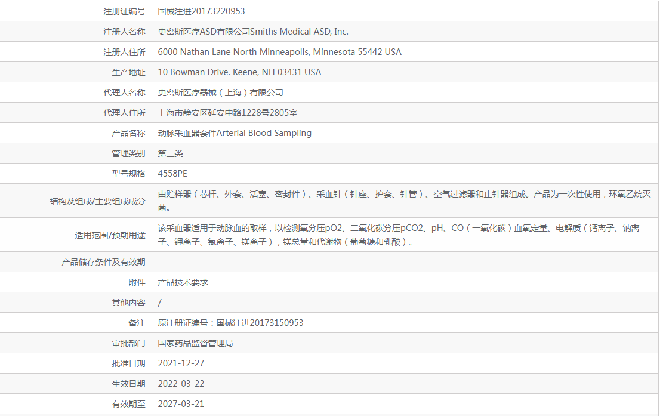This screenshot has width=666, height=416.
Task: Select model specification 4558PE
Action: [172, 174]
